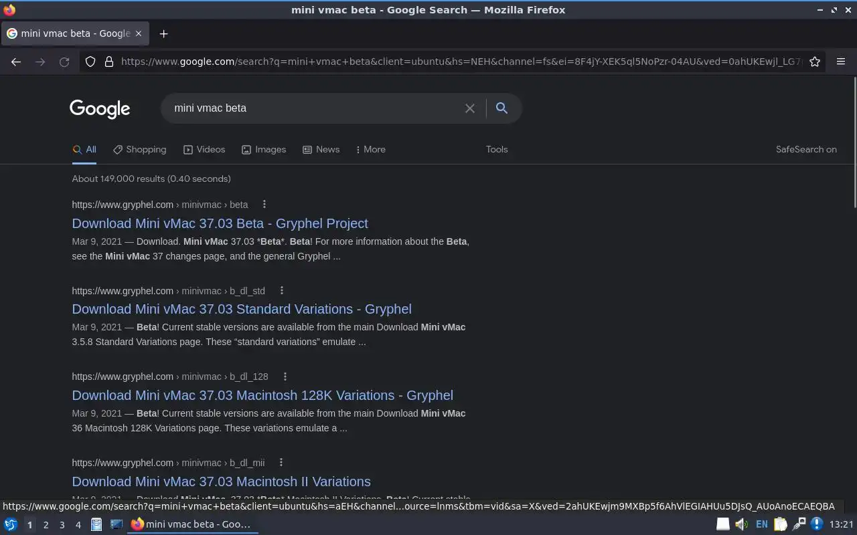
Task: Switch to workspace 1
Action: point(29,525)
